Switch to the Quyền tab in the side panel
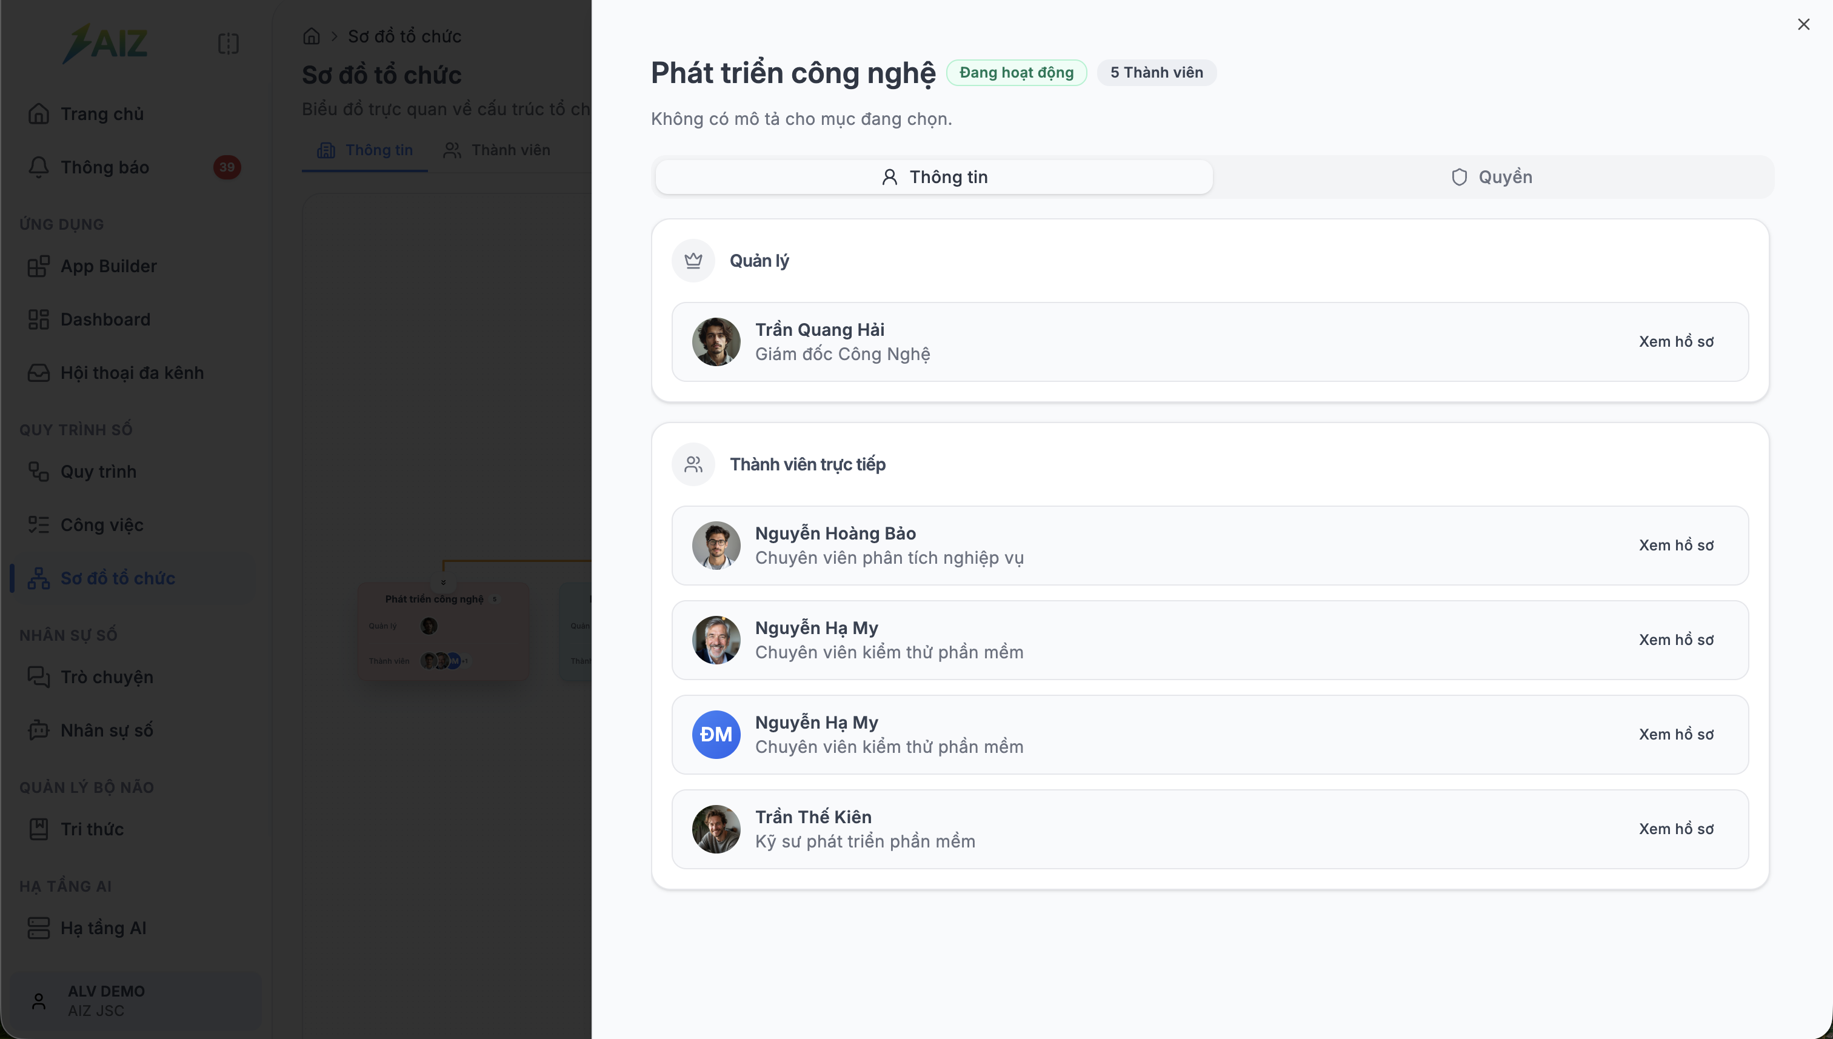 (x=1492, y=177)
